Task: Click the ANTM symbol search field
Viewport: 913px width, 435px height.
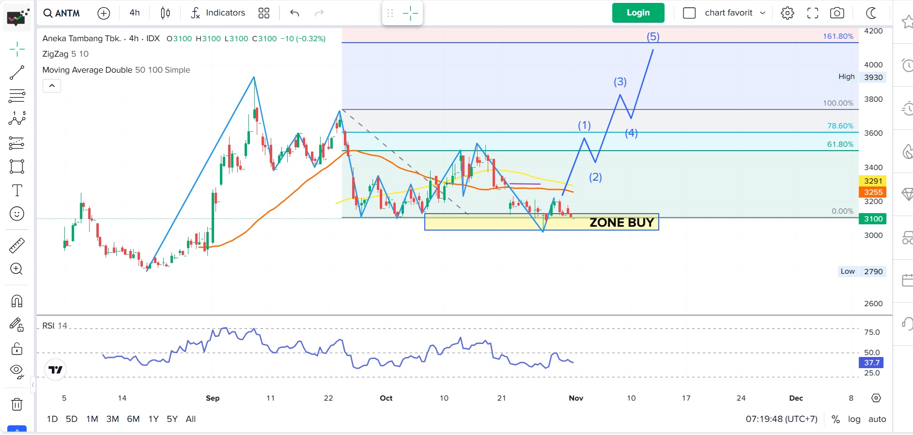Action: 62,13
